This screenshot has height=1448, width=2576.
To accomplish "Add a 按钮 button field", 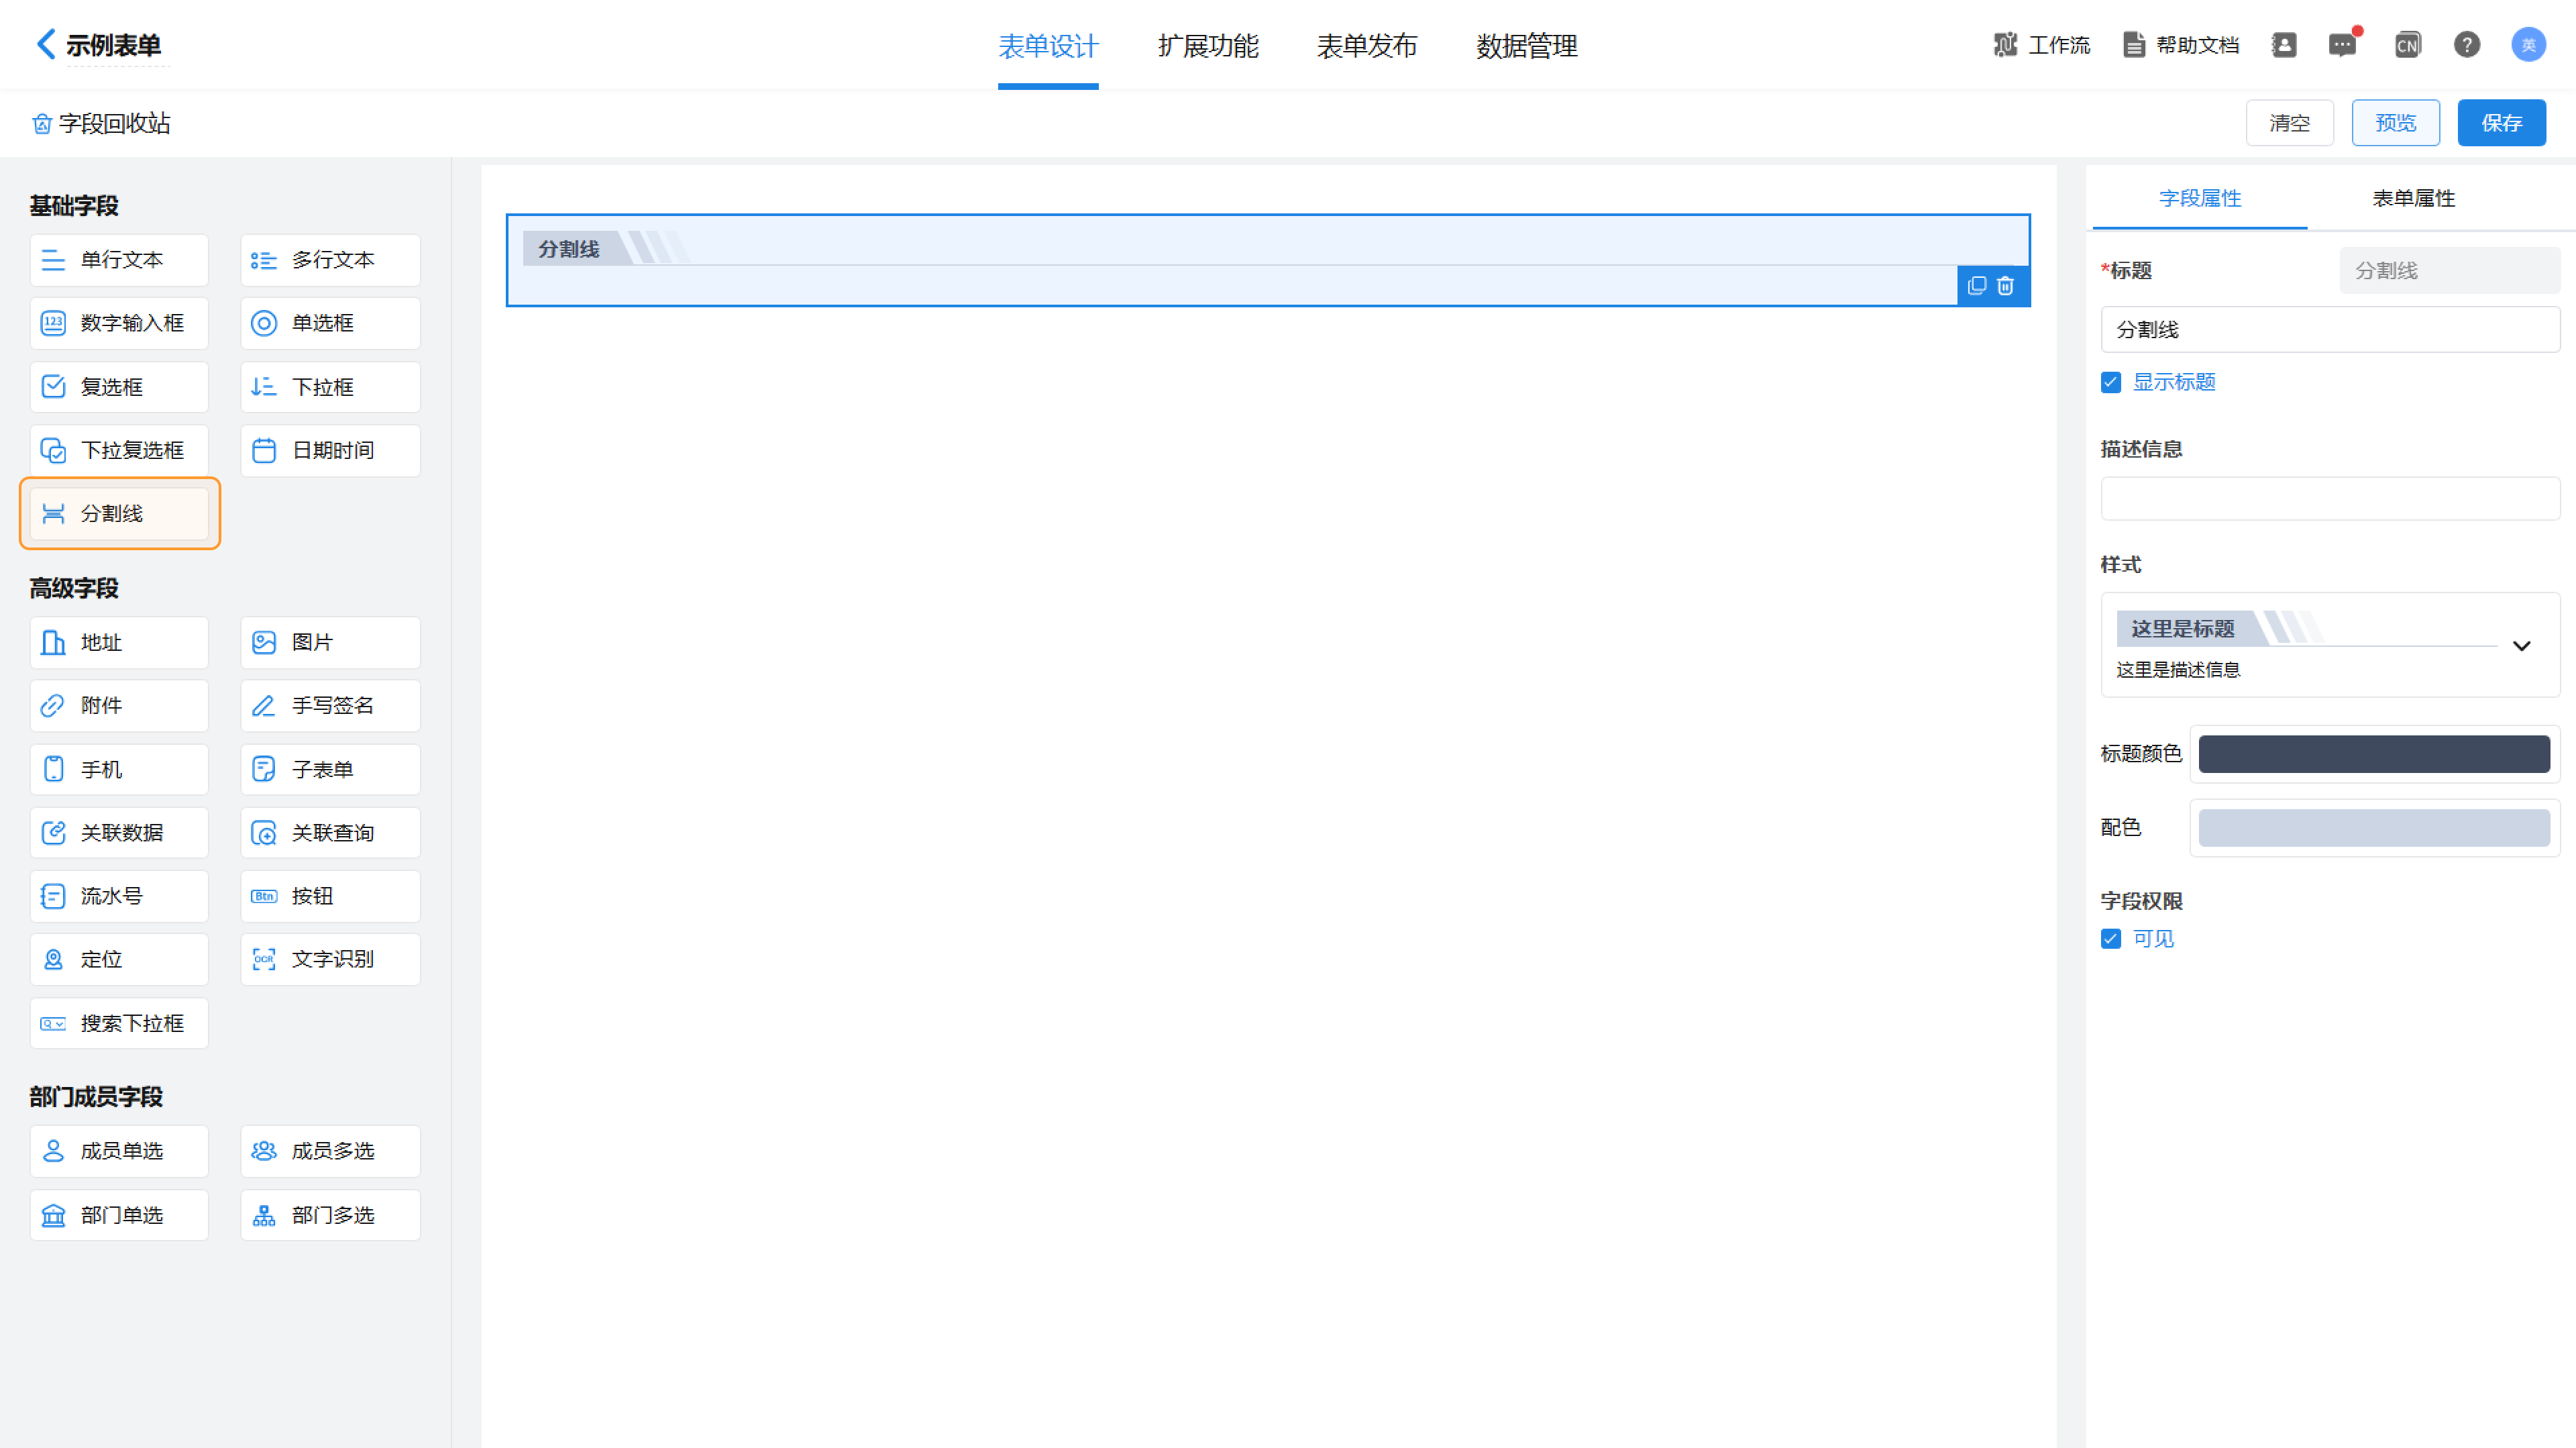I will [x=330, y=896].
